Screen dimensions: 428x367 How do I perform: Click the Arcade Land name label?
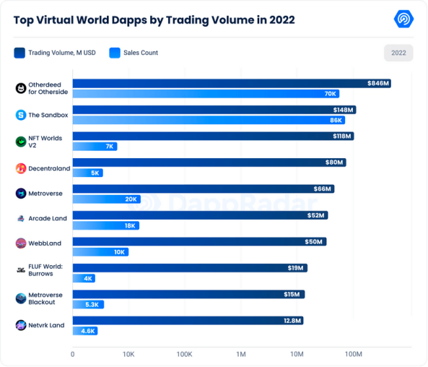tap(48, 218)
